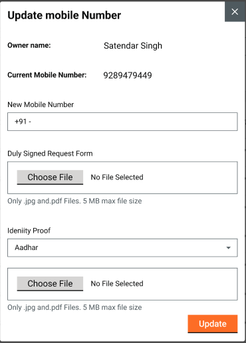Focus the New Mobile Number input field
Screen dimensions: 246x343
(x=122, y=122)
